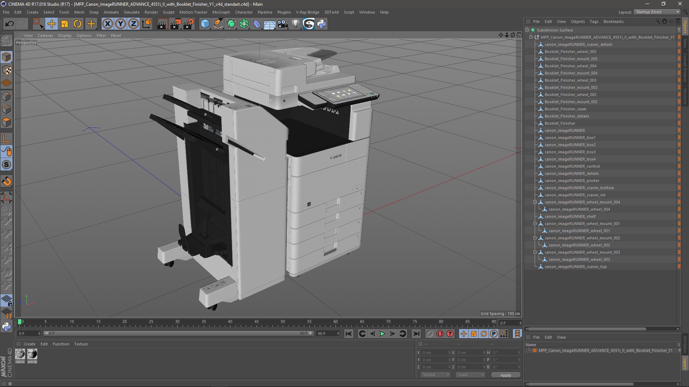Toggle Y axis lock
The height and width of the screenshot is (387, 689).
(121, 24)
